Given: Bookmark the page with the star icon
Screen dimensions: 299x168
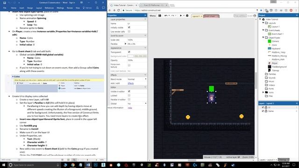Looking at the screenshot, I should pos(261,10).
